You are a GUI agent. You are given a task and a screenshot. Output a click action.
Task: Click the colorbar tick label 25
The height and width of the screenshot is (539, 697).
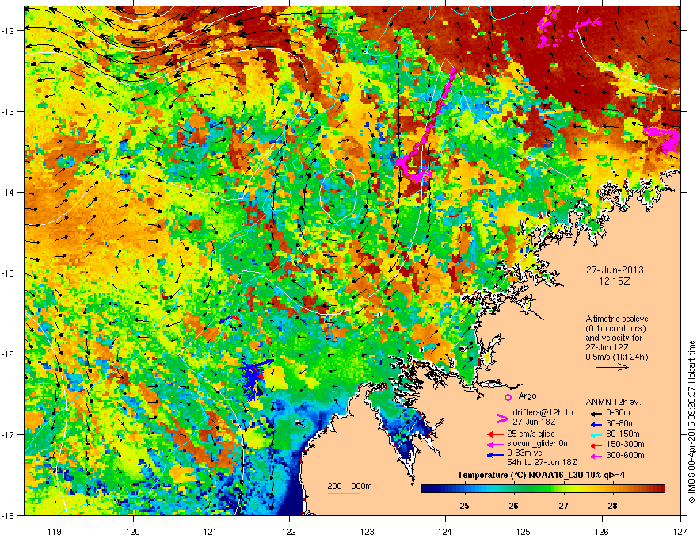pos(464,506)
